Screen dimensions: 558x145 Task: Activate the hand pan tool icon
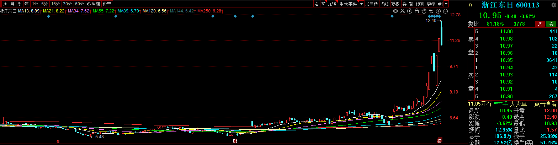coord(424,11)
